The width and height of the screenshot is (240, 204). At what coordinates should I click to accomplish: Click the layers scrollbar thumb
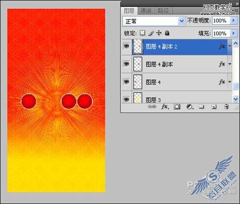[x=236, y=86]
